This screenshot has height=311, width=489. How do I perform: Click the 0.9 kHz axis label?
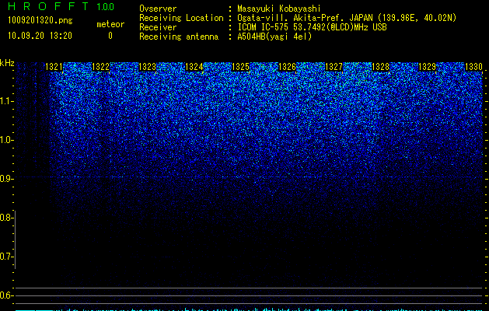(6, 179)
